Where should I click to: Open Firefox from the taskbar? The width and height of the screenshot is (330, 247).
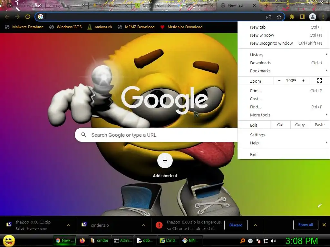coord(82,241)
